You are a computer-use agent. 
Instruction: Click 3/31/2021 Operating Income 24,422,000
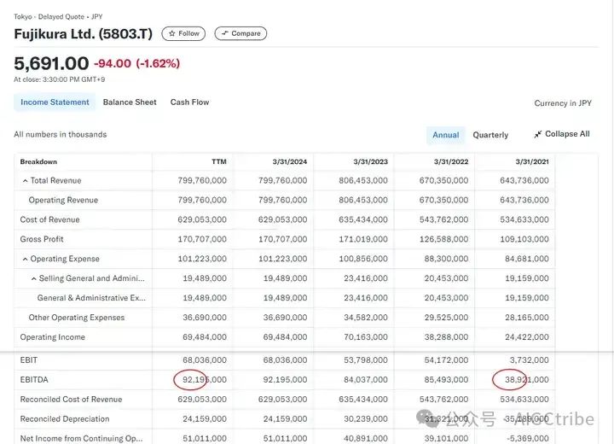pyautogui.click(x=527, y=337)
